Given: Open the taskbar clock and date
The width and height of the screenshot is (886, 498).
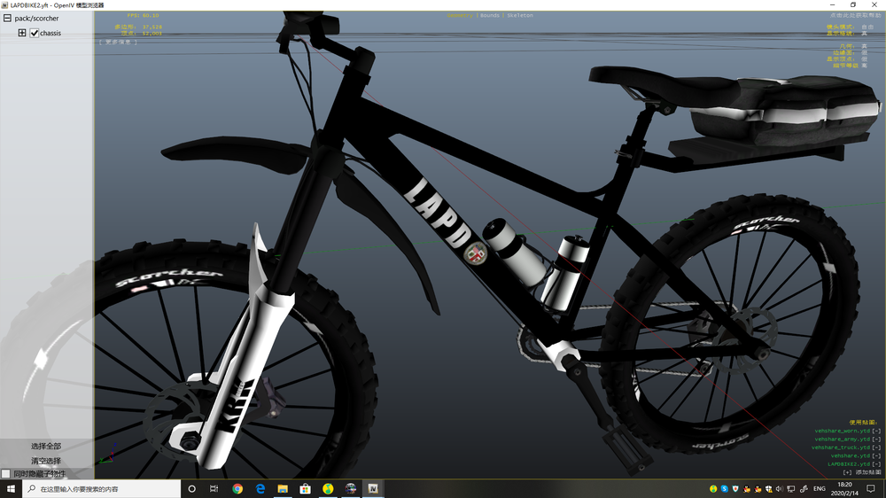Looking at the screenshot, I should pos(844,489).
